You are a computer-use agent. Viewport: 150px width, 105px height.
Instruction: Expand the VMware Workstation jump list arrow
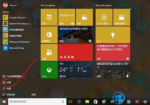pos(35,42)
